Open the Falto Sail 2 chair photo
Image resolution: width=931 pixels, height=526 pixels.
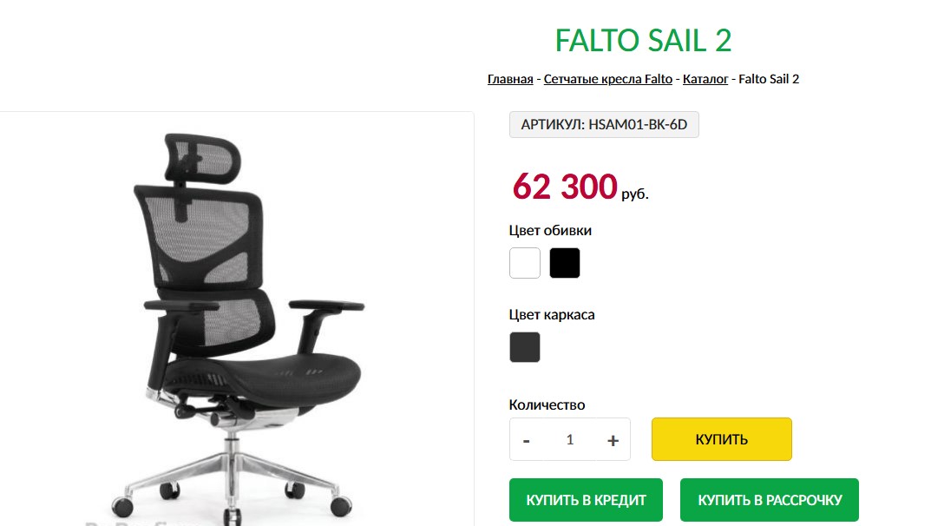click(x=244, y=326)
